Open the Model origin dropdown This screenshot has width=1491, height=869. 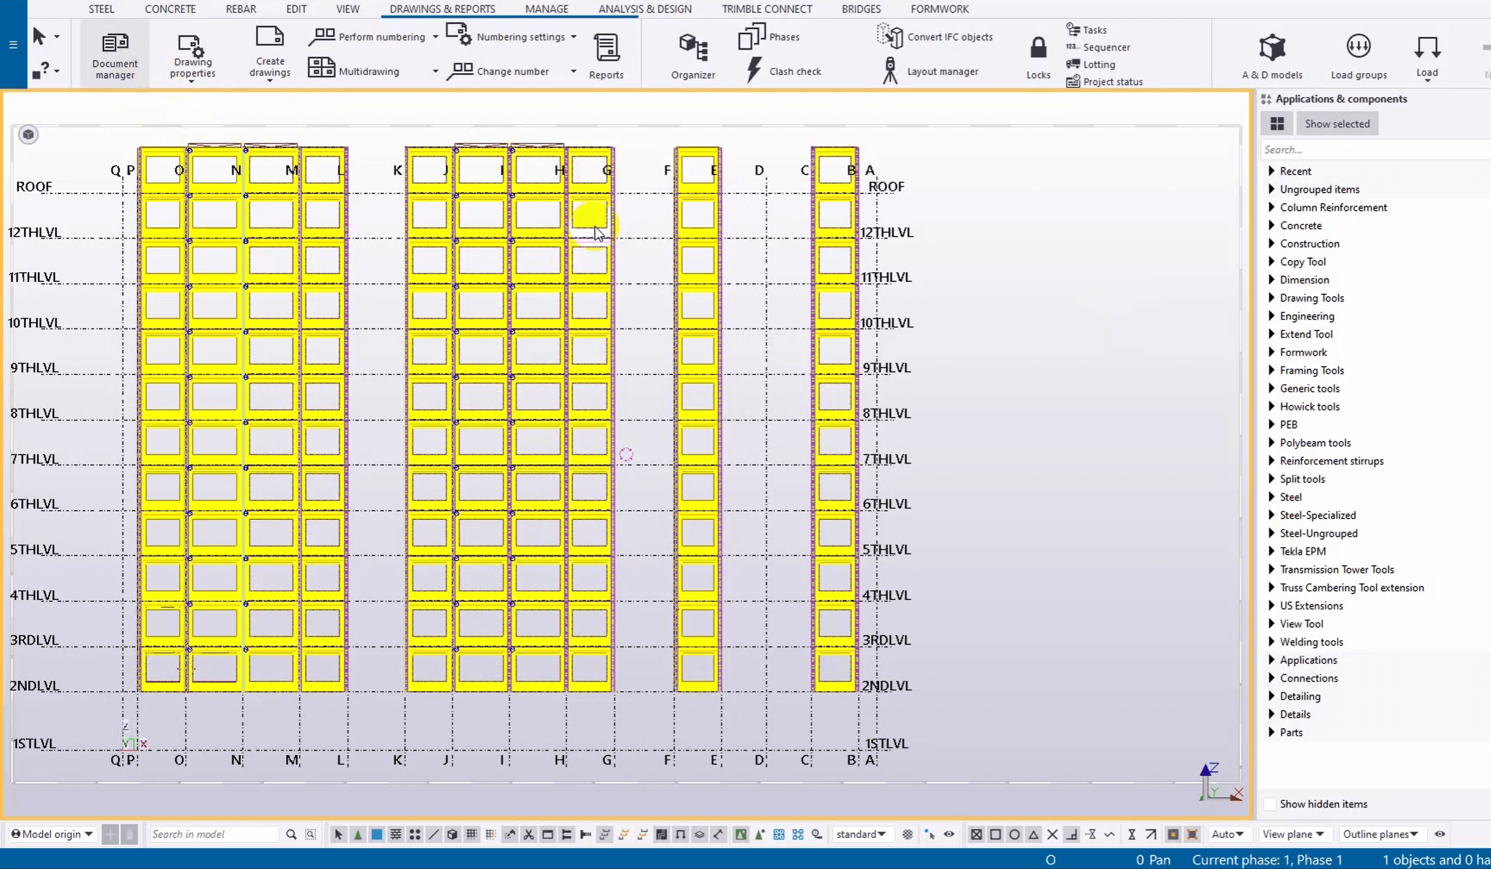(x=52, y=834)
